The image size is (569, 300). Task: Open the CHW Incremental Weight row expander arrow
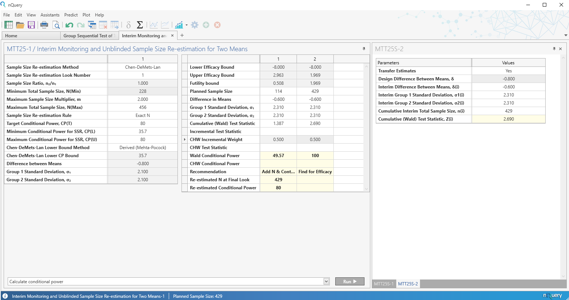pos(185,139)
